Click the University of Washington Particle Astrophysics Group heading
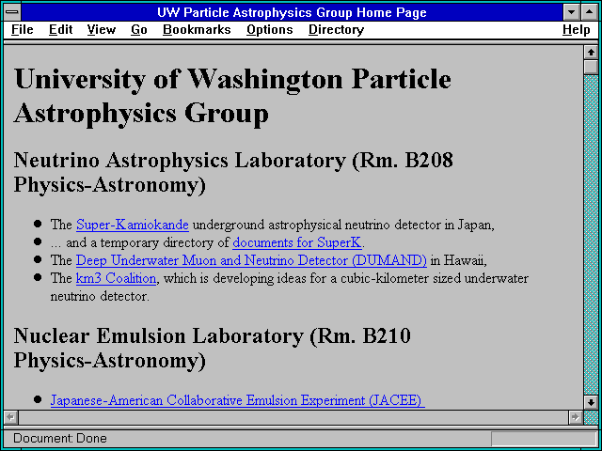Screen dimensions: 602x451 (232, 96)
